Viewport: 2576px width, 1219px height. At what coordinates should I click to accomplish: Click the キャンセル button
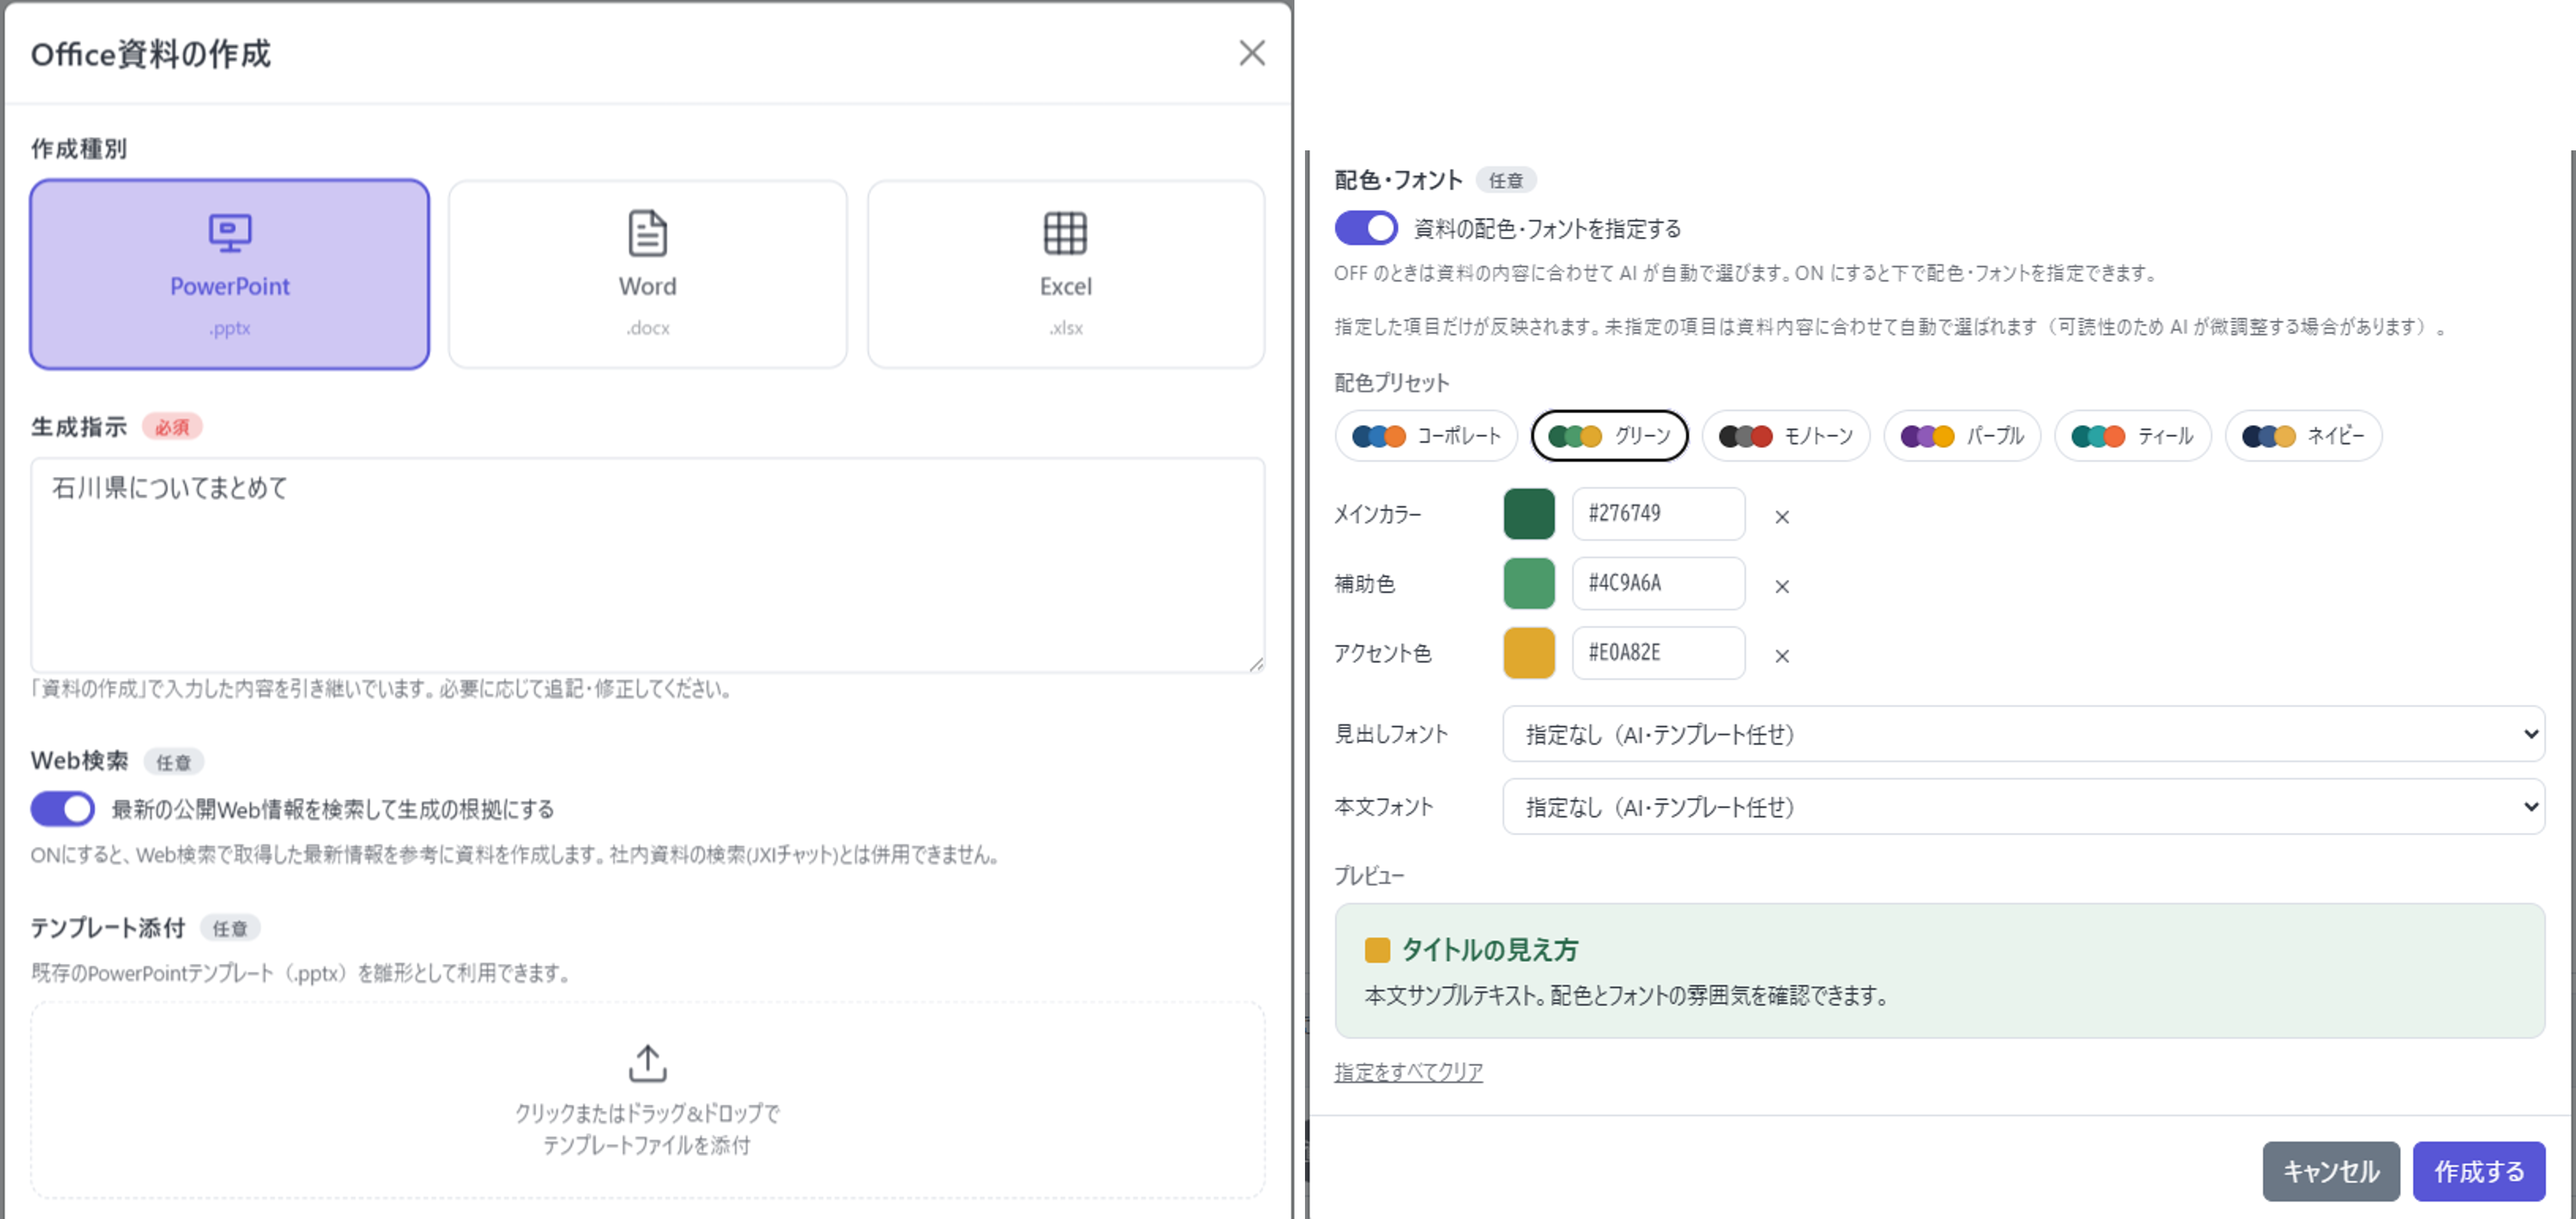[2330, 1171]
